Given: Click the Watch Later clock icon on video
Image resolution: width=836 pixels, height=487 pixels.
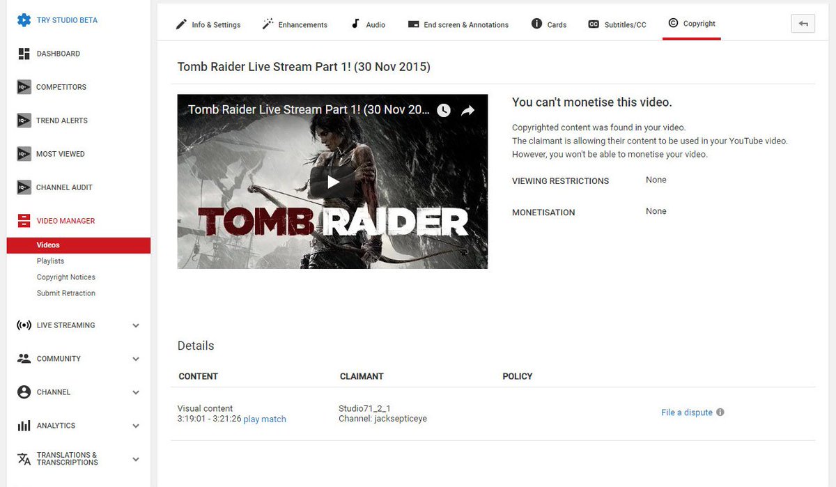Looking at the screenshot, I should (443, 110).
